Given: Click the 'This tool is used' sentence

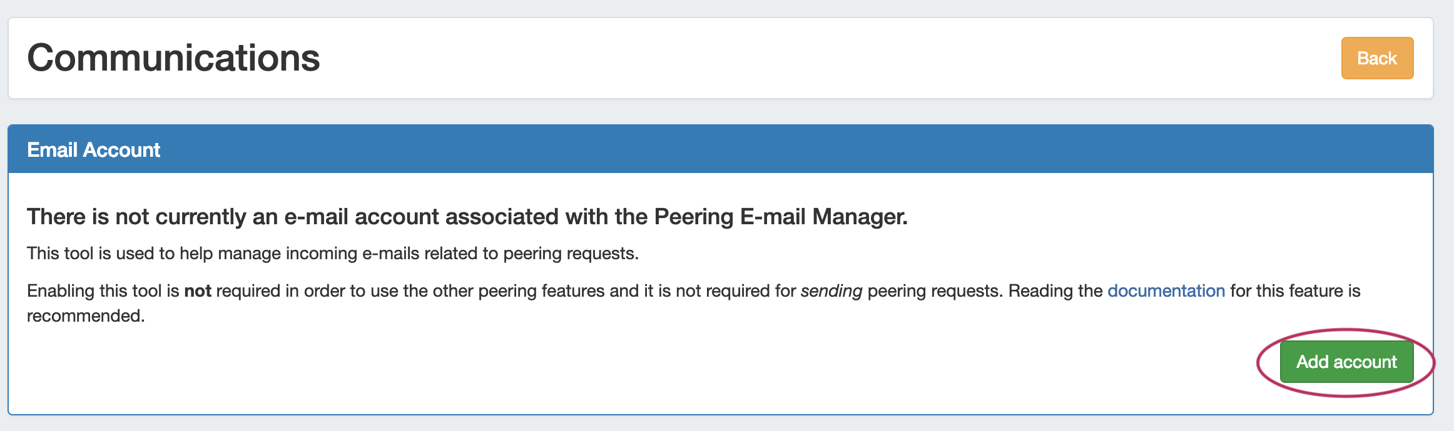Looking at the screenshot, I should [x=332, y=254].
